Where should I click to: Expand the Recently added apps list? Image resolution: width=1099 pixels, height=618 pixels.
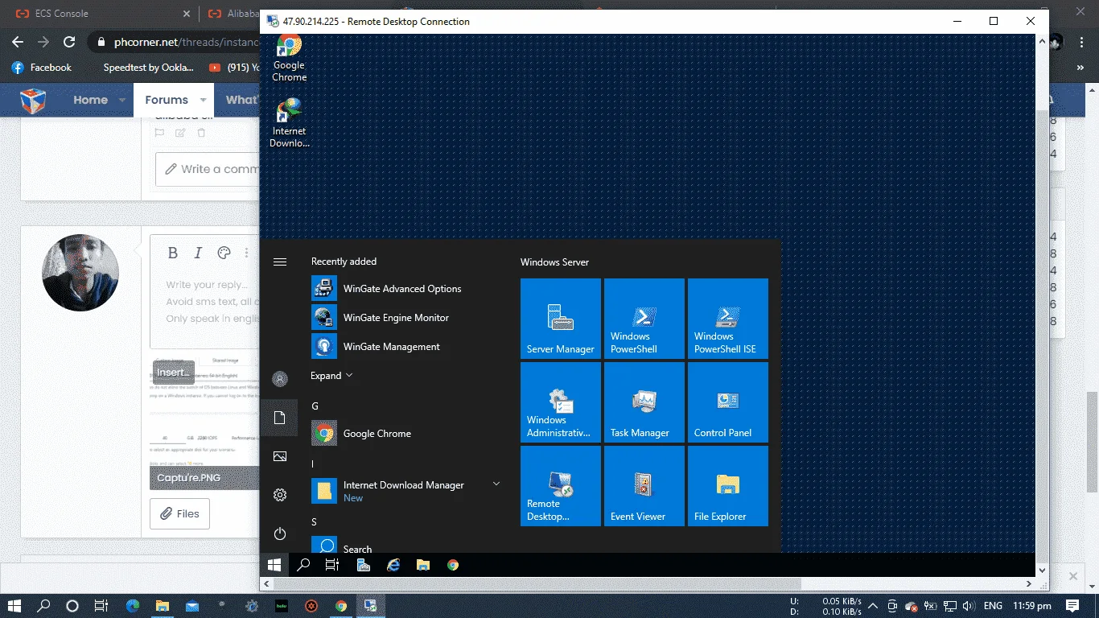[x=331, y=376]
